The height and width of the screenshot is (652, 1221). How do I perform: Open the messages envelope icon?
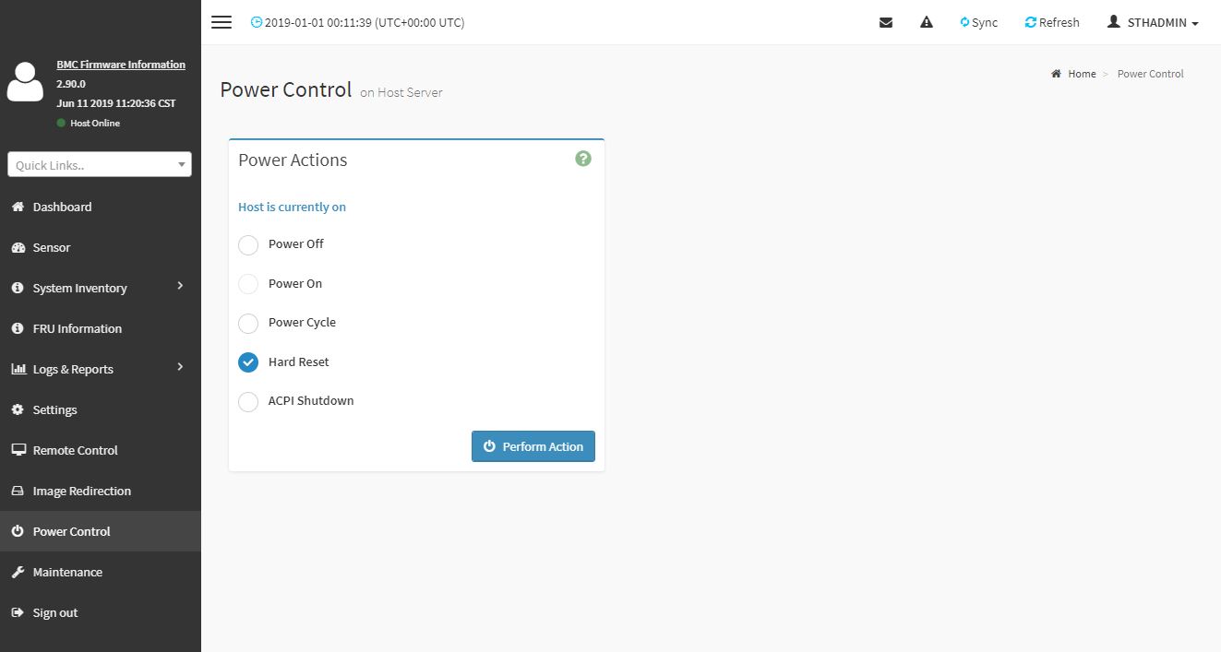[x=886, y=22]
